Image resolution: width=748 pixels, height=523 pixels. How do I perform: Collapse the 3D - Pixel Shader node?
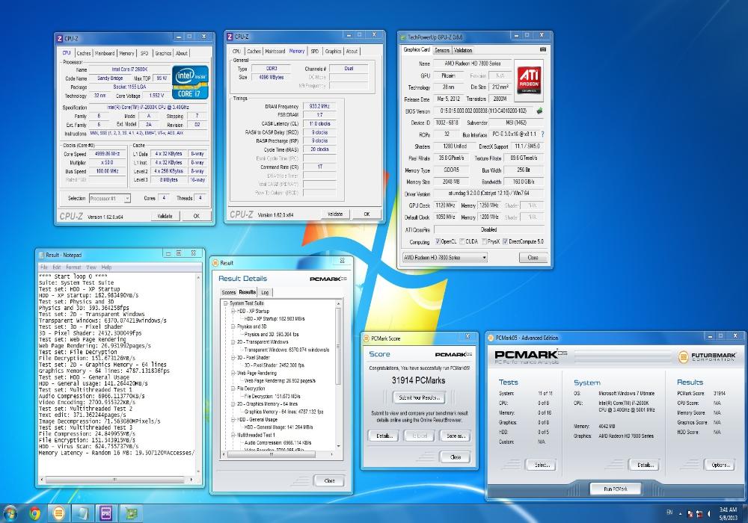233,357
